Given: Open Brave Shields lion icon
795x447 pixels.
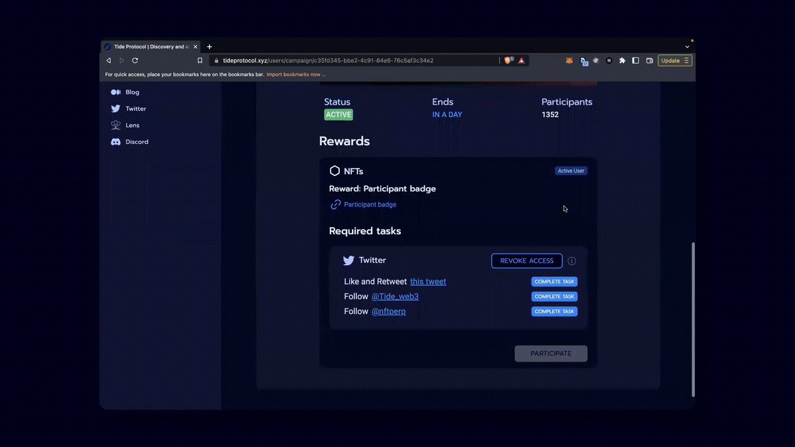Looking at the screenshot, I should click(508, 60).
